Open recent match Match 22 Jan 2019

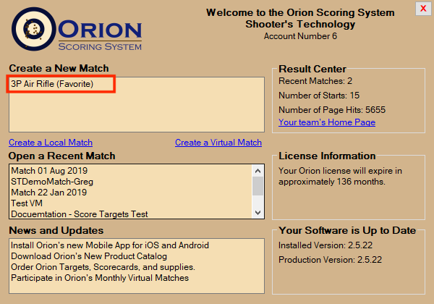(x=47, y=193)
